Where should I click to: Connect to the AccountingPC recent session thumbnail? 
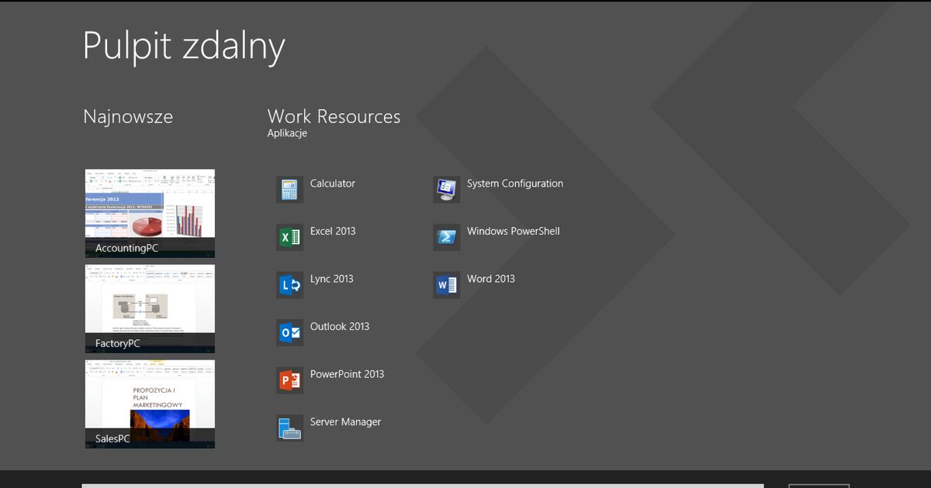pos(150,213)
